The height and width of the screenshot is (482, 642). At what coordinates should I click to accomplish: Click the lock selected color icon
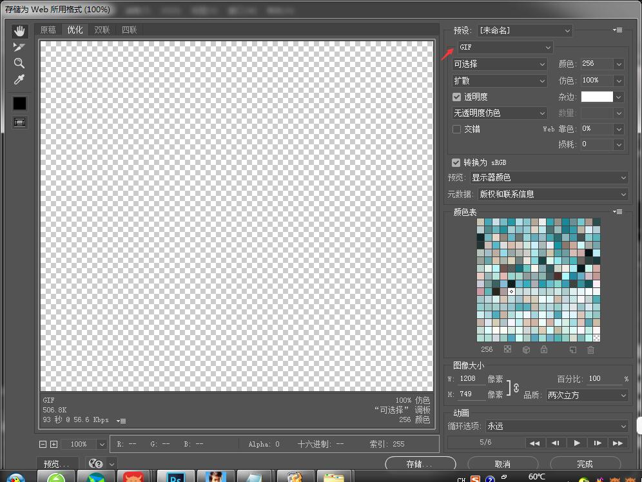click(544, 350)
